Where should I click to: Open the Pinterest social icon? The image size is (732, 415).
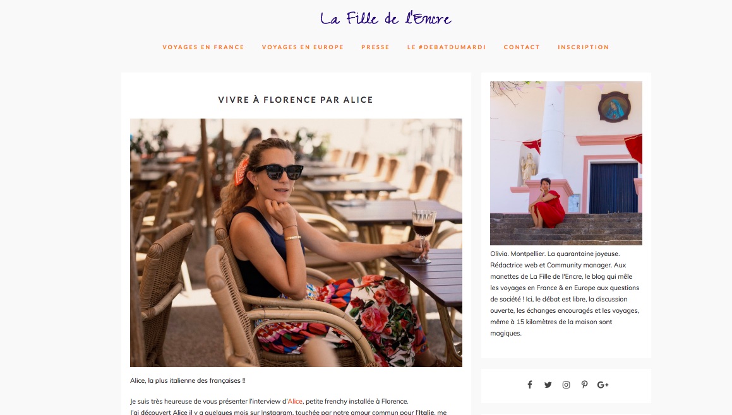click(584, 385)
